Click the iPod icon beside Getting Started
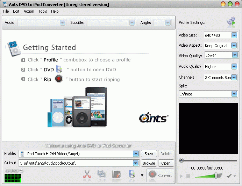Viewport: 242px width, 186px height. (x=14, y=48)
